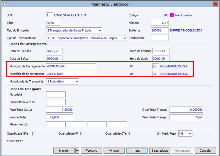The image size is (220, 156).
Task: Click the magenta Não Enviado status swatch
Action: click(x=172, y=15)
